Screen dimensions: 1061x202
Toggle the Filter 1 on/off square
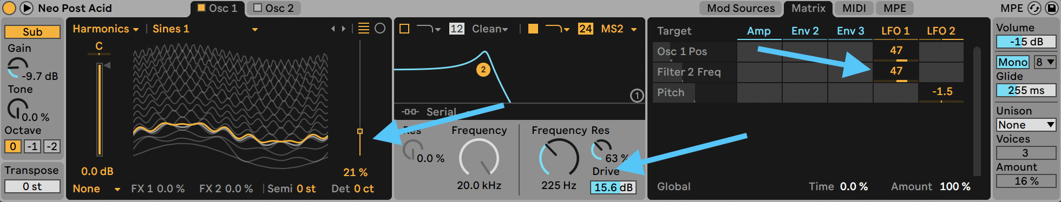pyautogui.click(x=404, y=29)
